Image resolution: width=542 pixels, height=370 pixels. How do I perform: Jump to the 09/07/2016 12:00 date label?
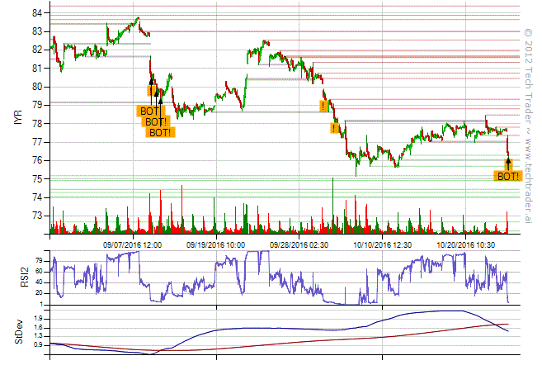tap(132, 244)
